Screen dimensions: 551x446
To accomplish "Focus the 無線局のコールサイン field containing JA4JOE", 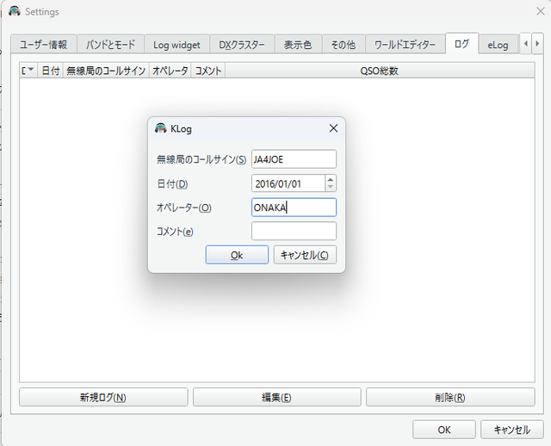I will coord(294,159).
